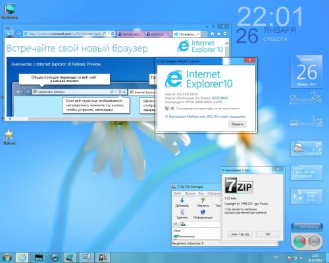329x263 pixels.
Task: Click the Удалить (Delete) icon in 7-Zip
Action: click(x=182, y=214)
